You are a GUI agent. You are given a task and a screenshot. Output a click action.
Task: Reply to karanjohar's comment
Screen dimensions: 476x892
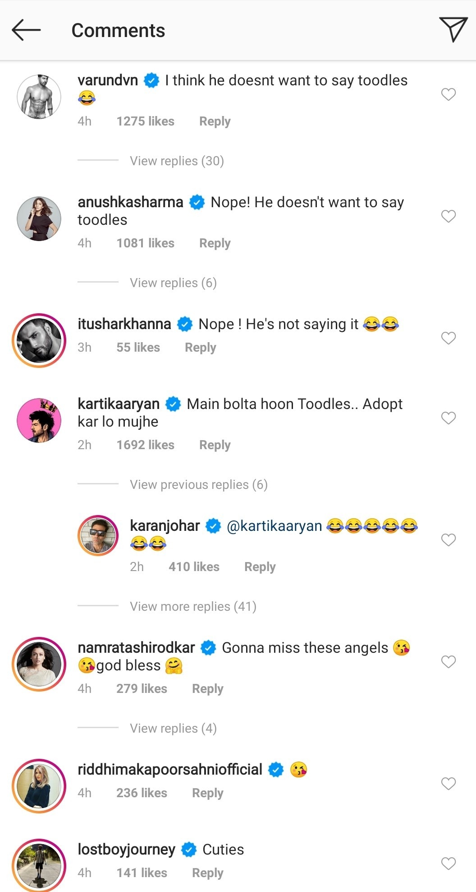pos(260,567)
